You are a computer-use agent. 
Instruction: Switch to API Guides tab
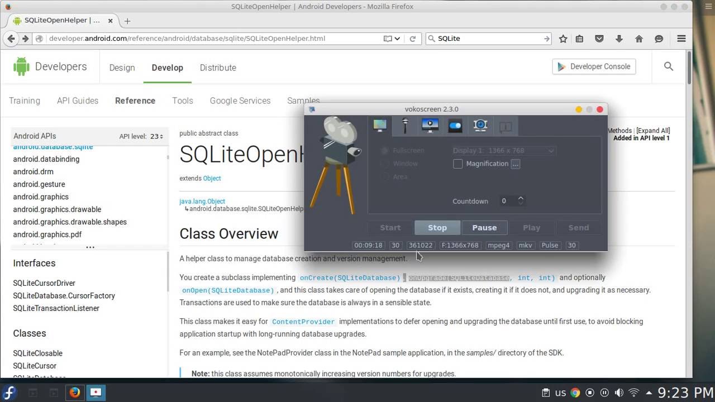(x=78, y=100)
